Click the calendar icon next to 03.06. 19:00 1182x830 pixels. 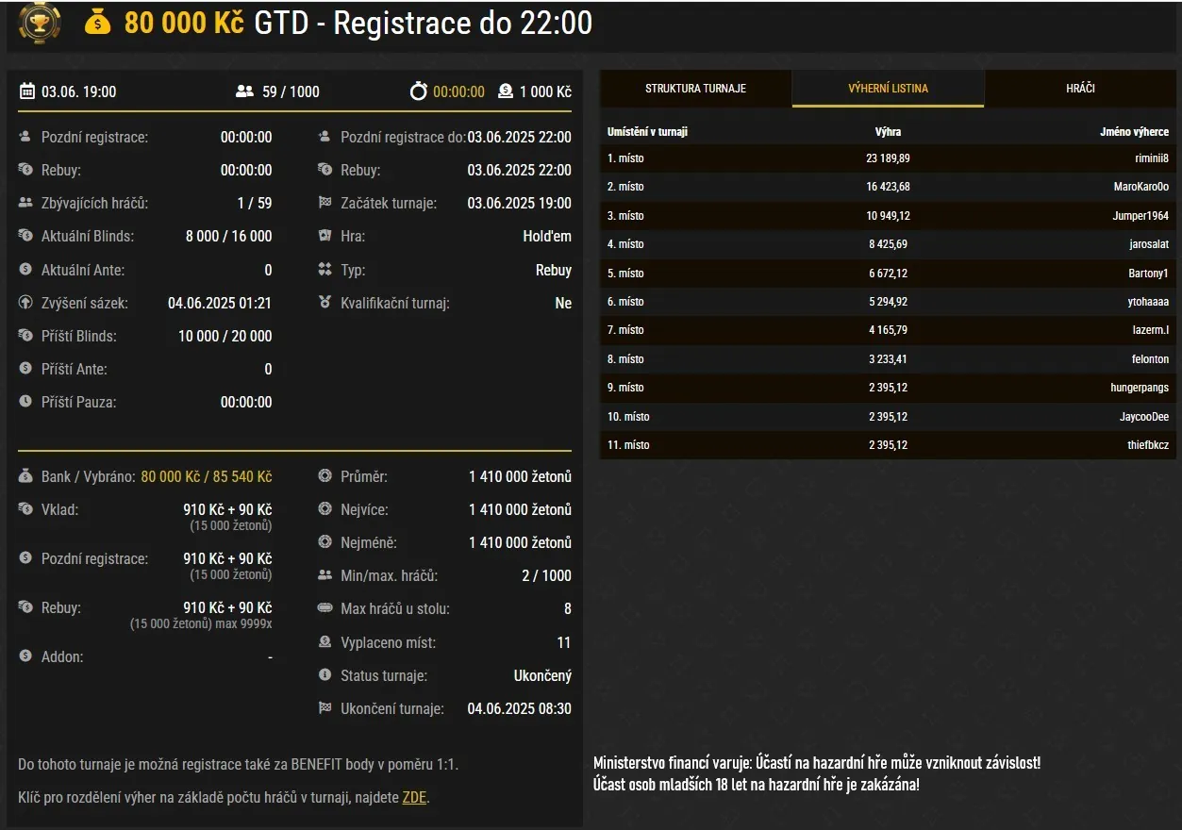click(26, 91)
